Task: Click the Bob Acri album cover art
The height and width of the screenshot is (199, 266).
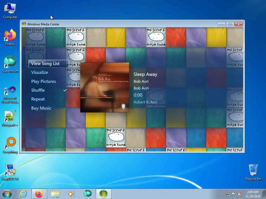Action: pyautogui.click(x=104, y=87)
